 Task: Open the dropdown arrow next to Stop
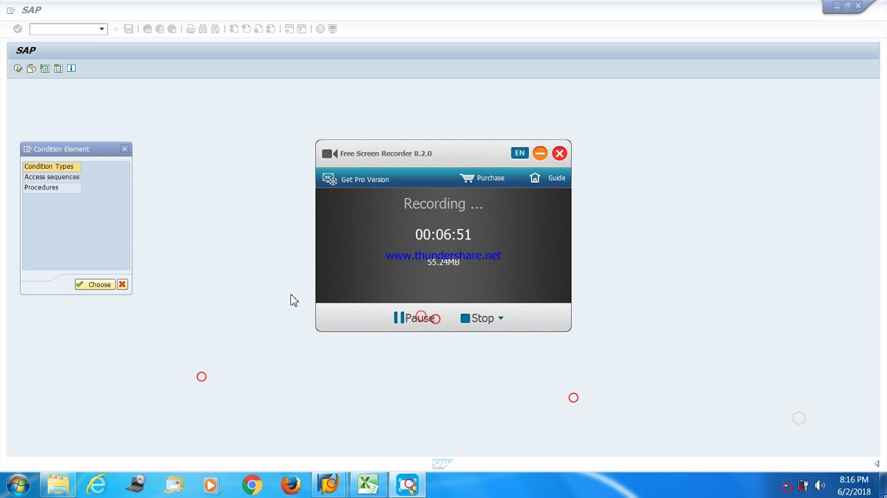coord(500,318)
